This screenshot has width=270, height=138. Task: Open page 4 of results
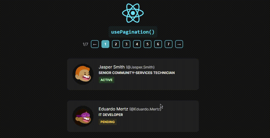click(137, 44)
